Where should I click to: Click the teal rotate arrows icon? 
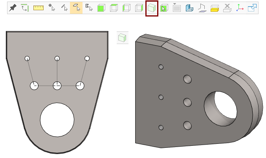tap(25, 8)
